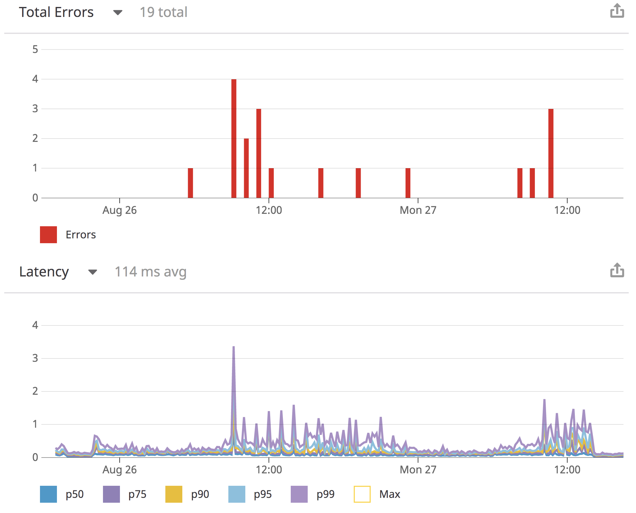Image resolution: width=636 pixels, height=513 pixels.
Task: Select the tallest error bar reaching 4
Action: click(x=234, y=139)
